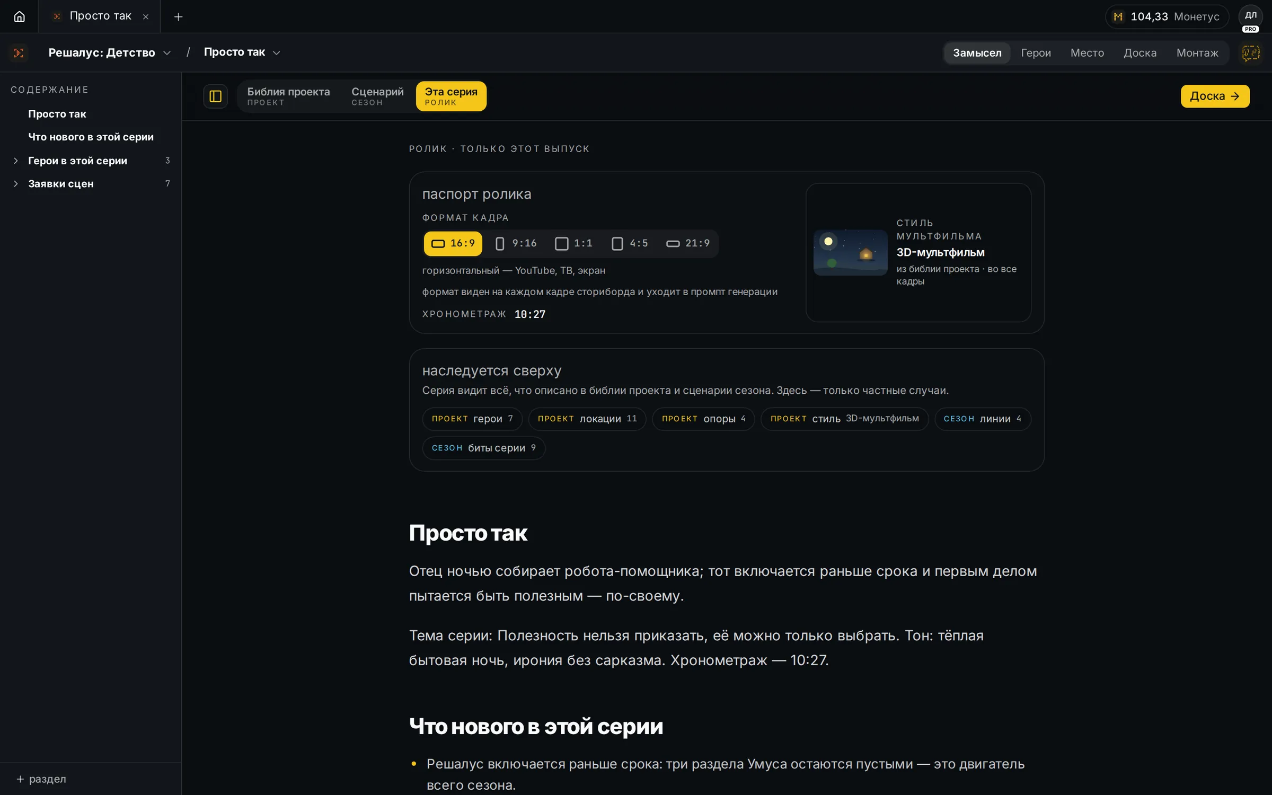Click the 3D-мультфильм style thumbnail
This screenshot has width=1272, height=795.
(x=850, y=252)
